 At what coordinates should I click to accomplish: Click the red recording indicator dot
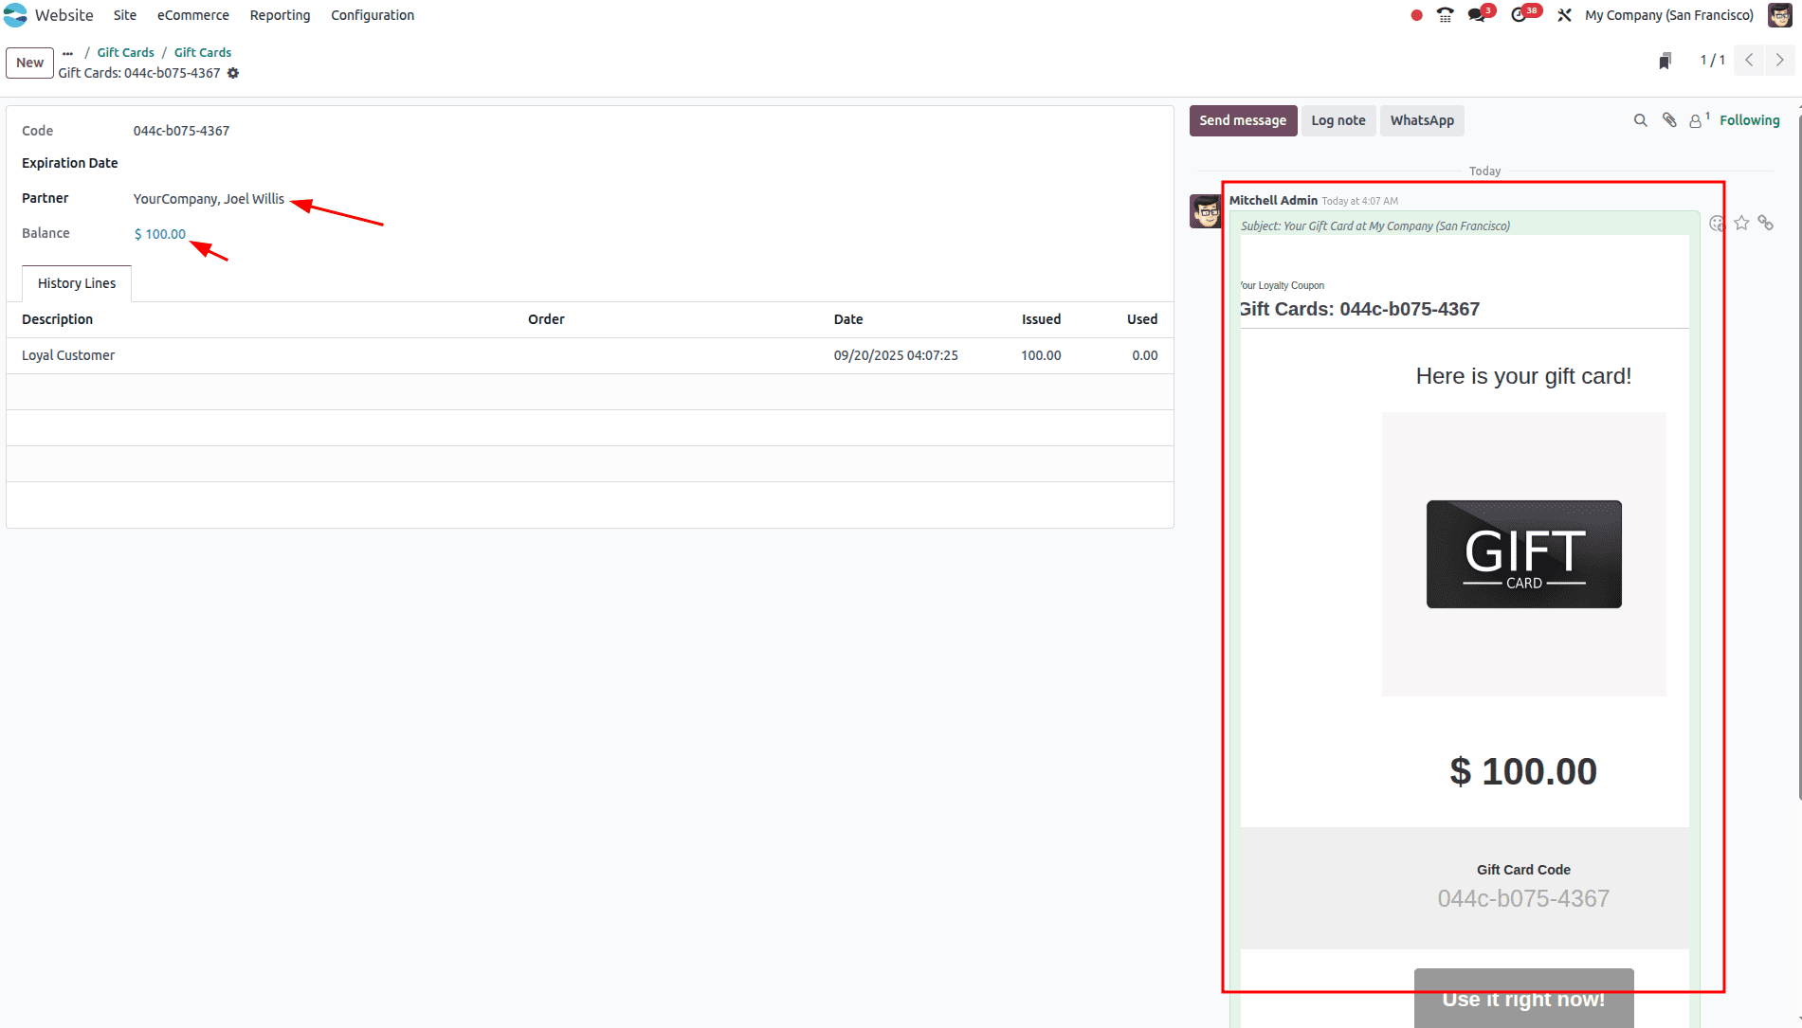pyautogui.click(x=1416, y=15)
